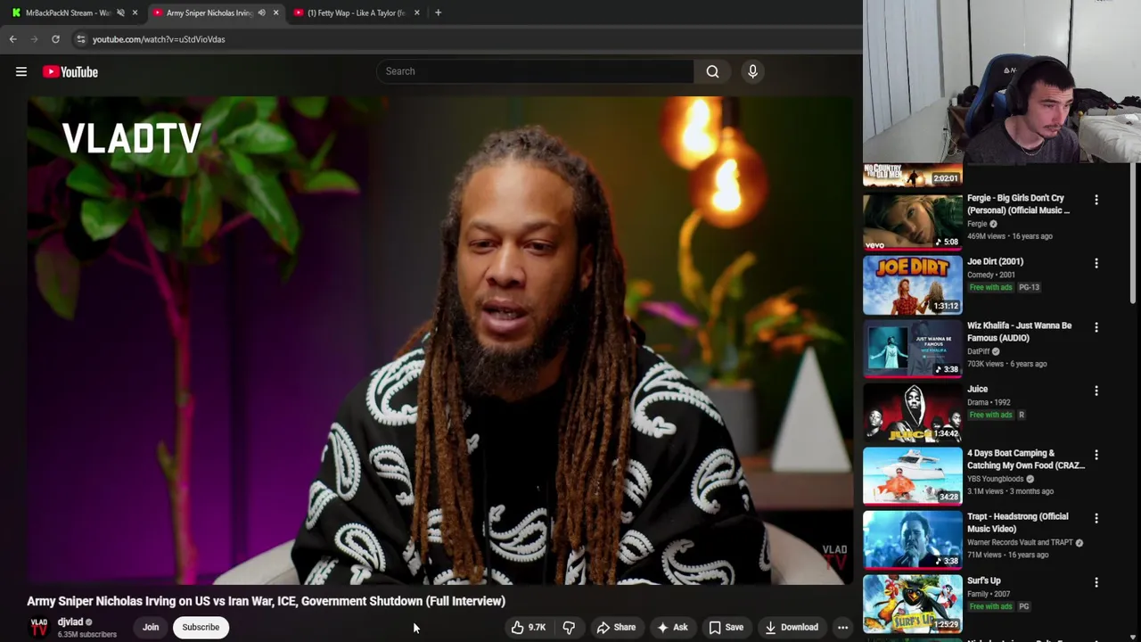Open the more actions ellipsis under the video
1141x642 pixels.
click(x=842, y=628)
